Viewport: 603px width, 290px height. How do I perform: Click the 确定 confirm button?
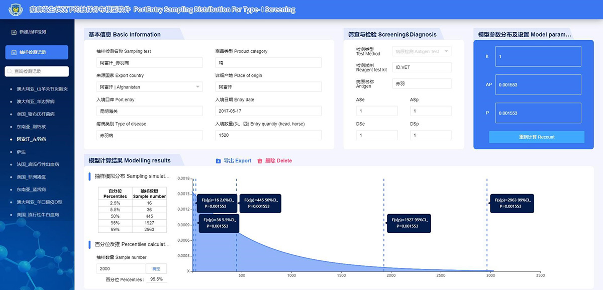tap(156, 268)
